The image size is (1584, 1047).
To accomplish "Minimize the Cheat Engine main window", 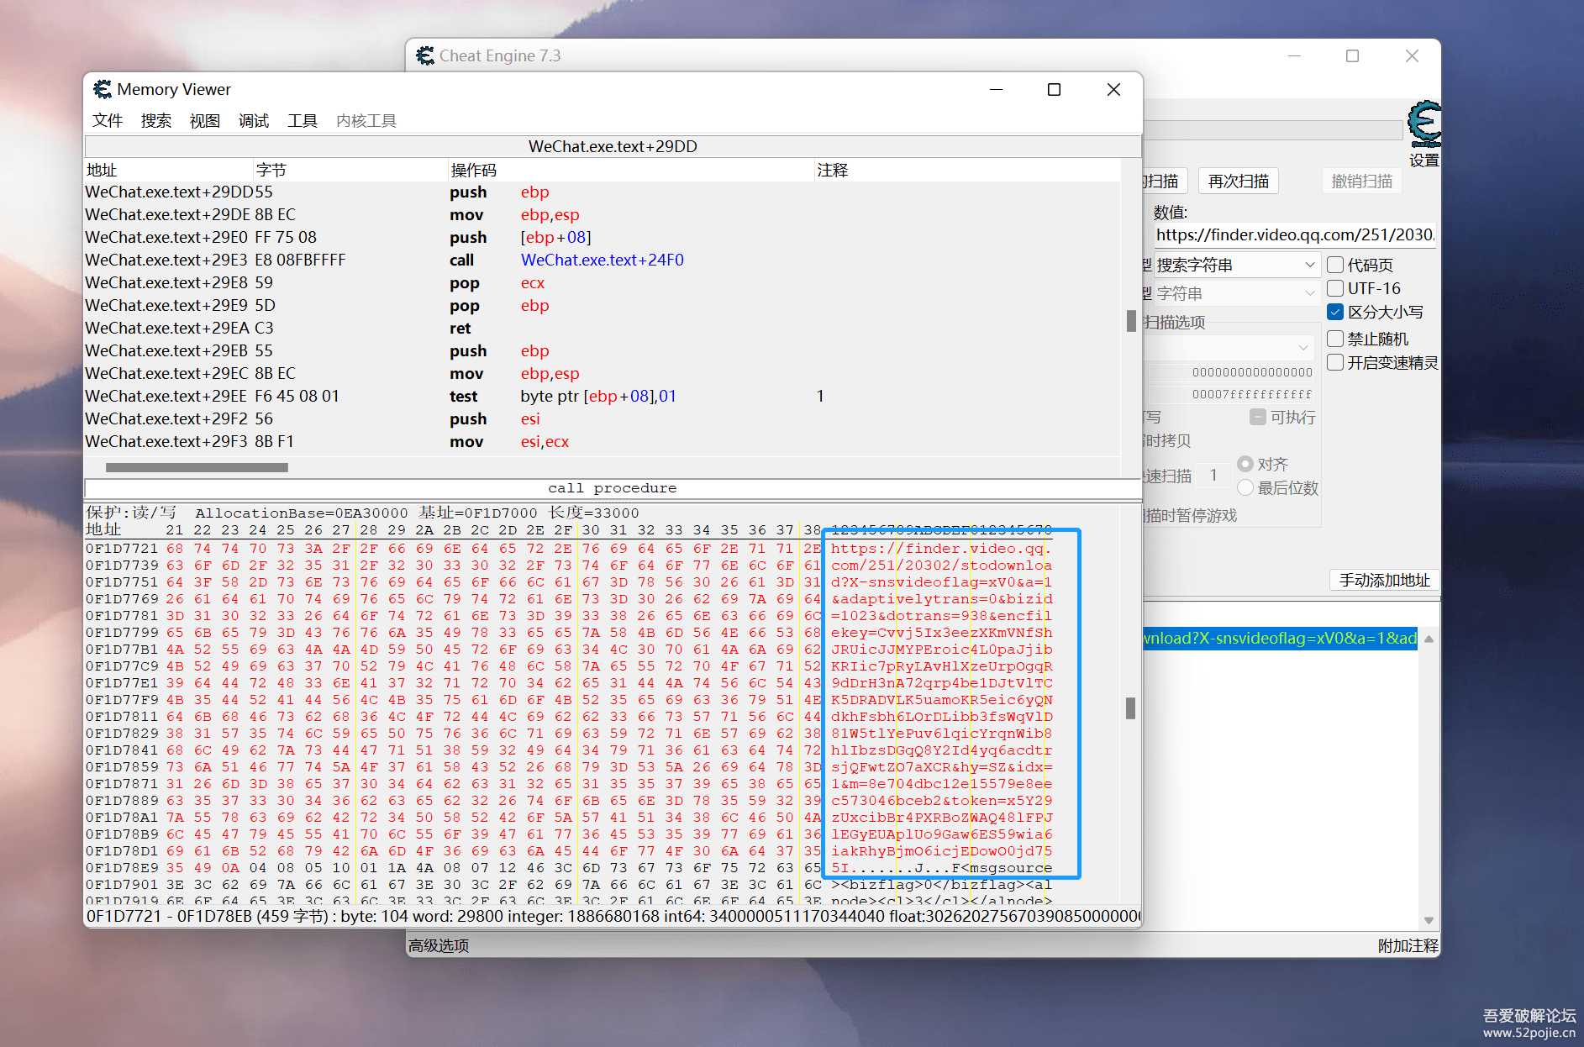I will 1294,55.
